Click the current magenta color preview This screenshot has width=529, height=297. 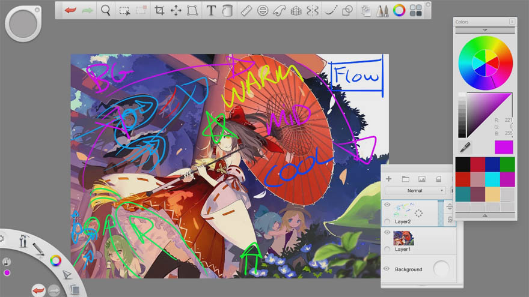504,147
